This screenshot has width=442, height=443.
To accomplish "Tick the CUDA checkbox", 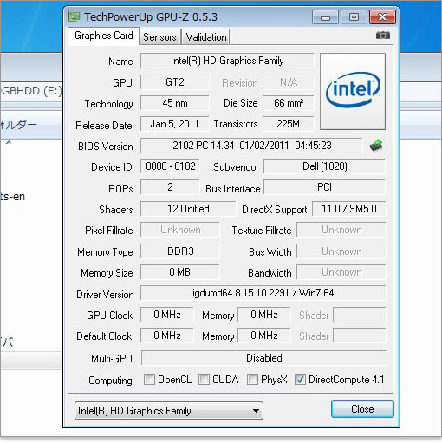I will 204,380.
